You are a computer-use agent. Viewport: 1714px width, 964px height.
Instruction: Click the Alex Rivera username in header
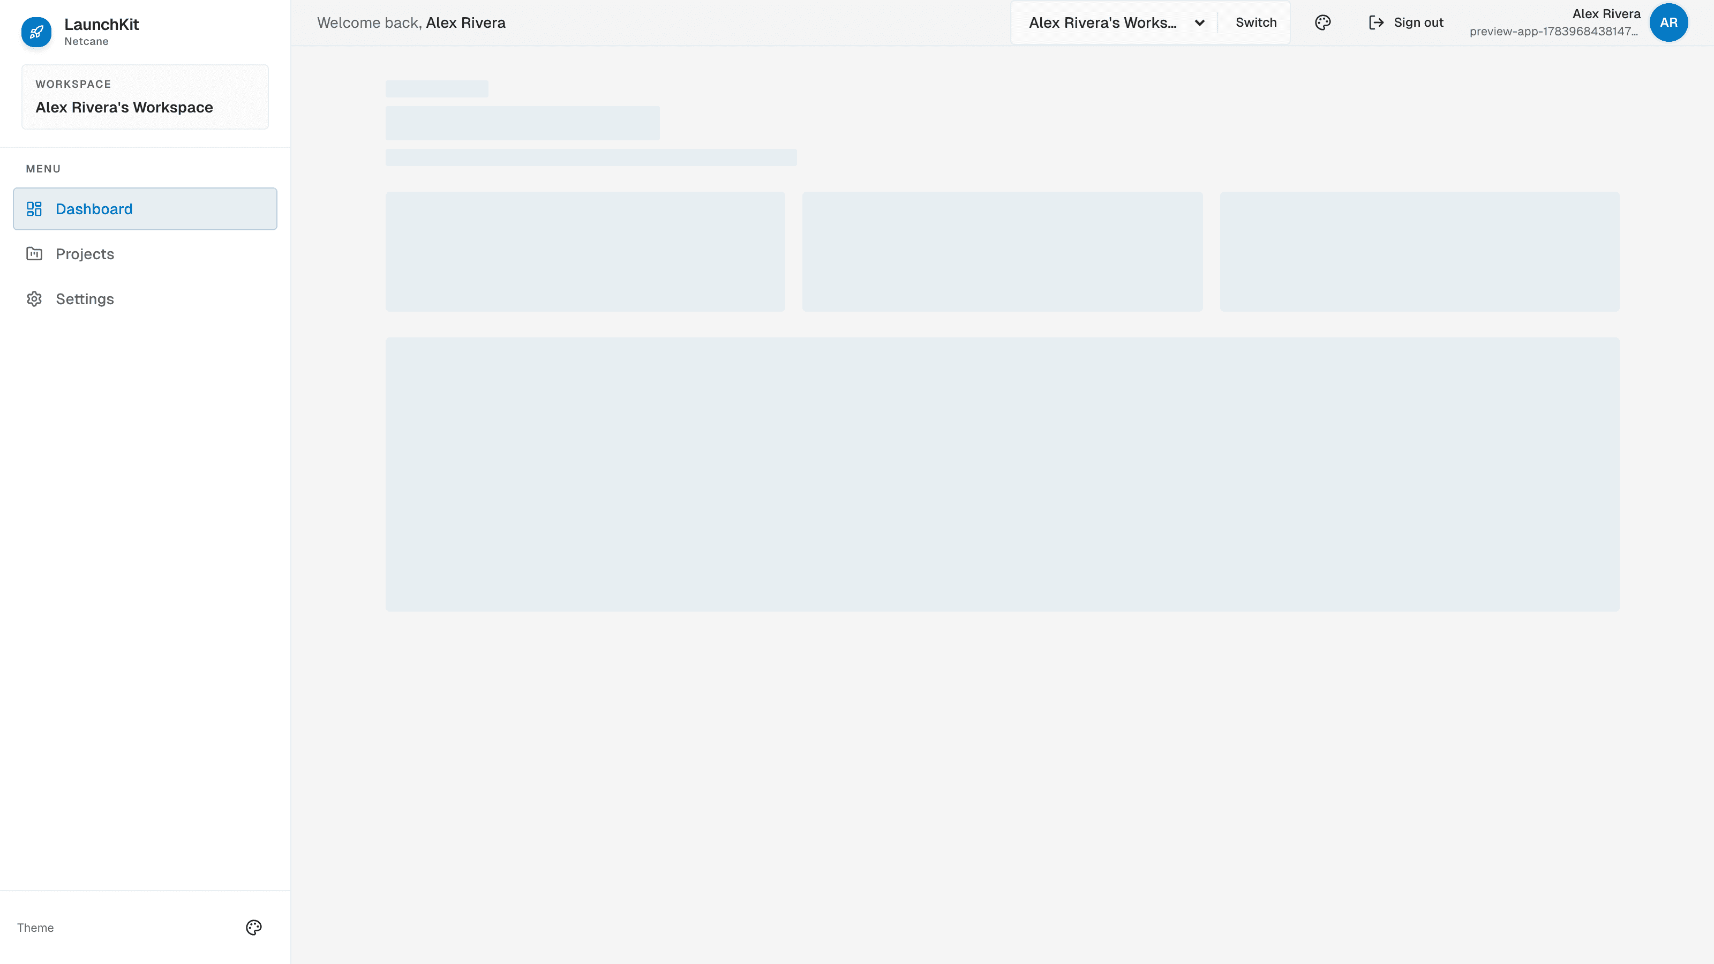(x=1606, y=14)
